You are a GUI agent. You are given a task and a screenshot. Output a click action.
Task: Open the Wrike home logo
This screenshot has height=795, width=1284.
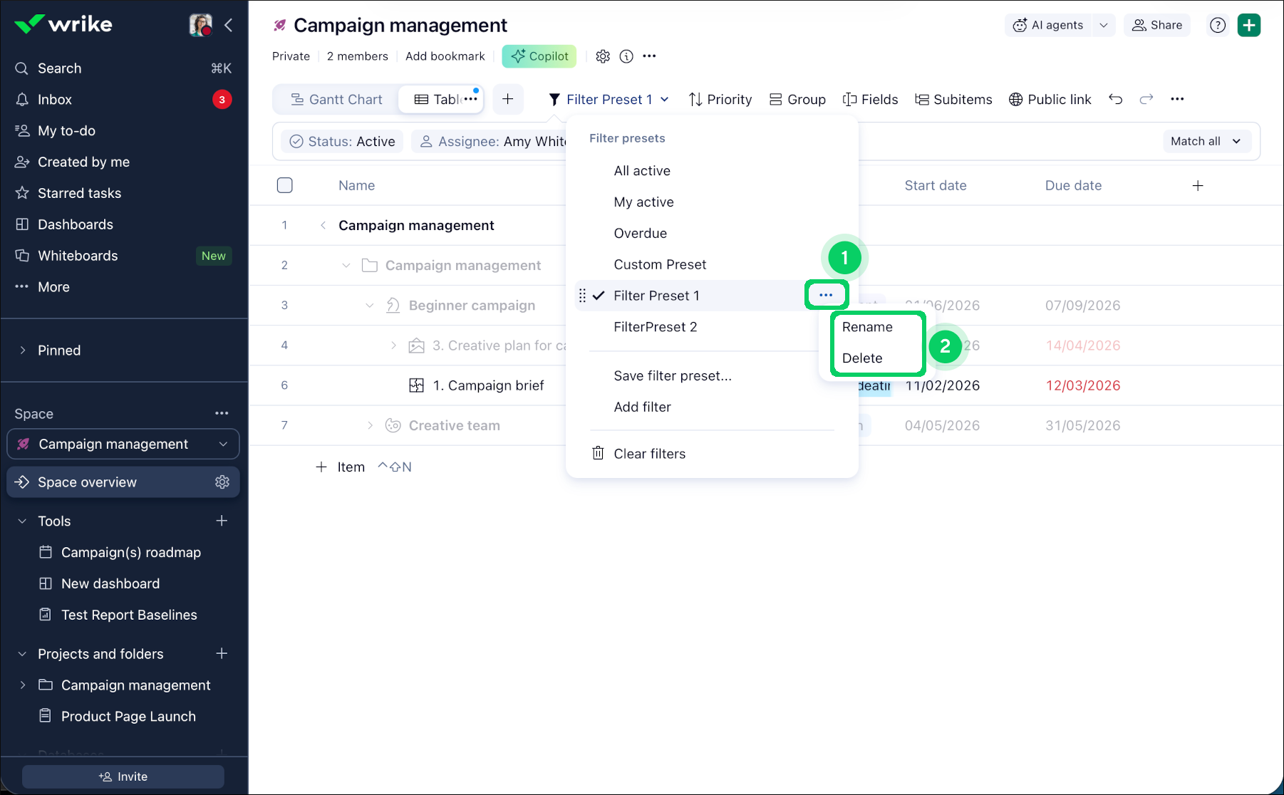[63, 24]
